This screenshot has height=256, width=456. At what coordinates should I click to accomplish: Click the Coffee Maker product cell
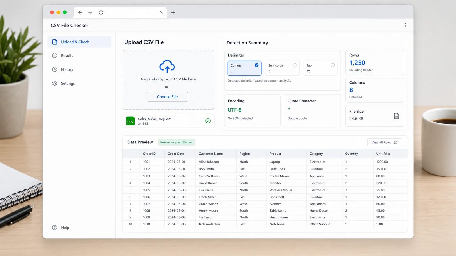279,176
